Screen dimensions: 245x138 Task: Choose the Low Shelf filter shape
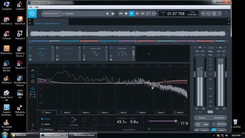tap(73, 122)
